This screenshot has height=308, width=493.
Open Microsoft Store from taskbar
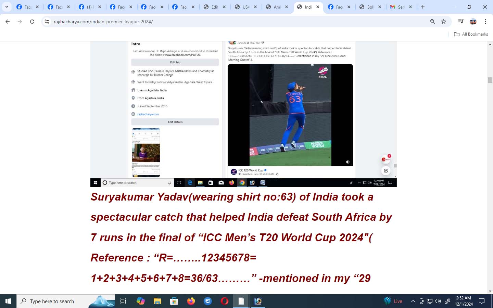174,301
